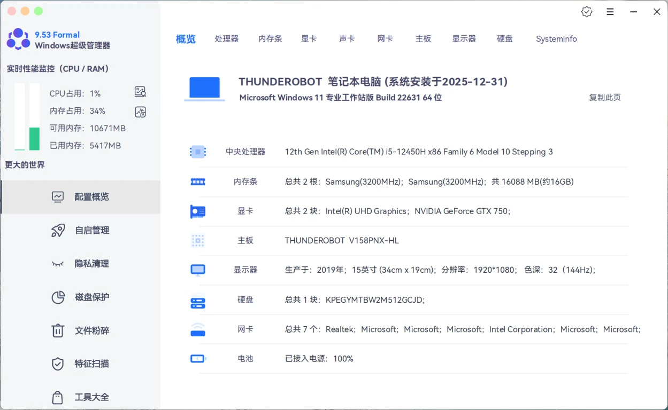
Task: Open the task detail monitor icon beside CPU占用
Action: coord(140,92)
